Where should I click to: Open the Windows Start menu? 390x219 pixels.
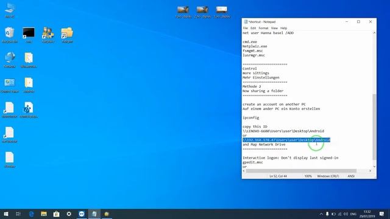(6, 214)
